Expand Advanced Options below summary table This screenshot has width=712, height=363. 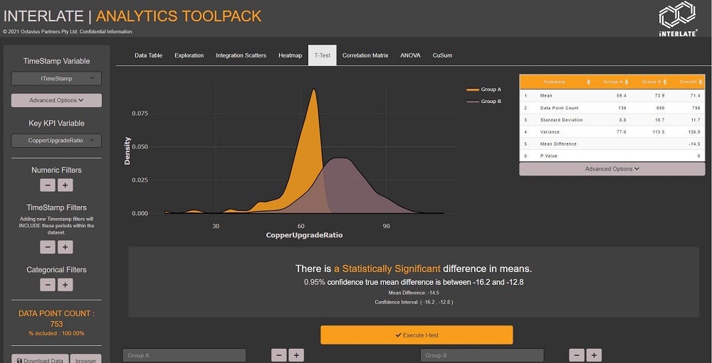[612, 168]
